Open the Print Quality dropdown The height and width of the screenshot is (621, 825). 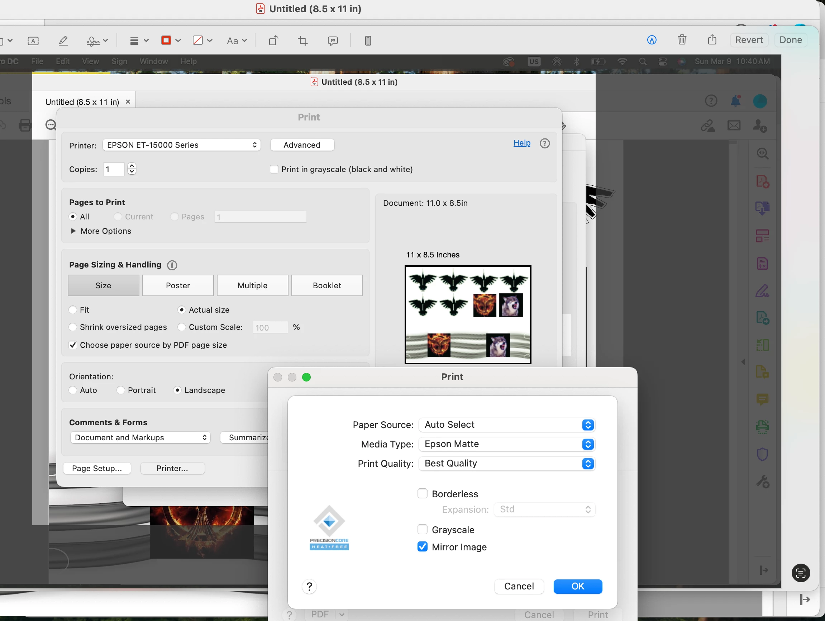pos(506,463)
